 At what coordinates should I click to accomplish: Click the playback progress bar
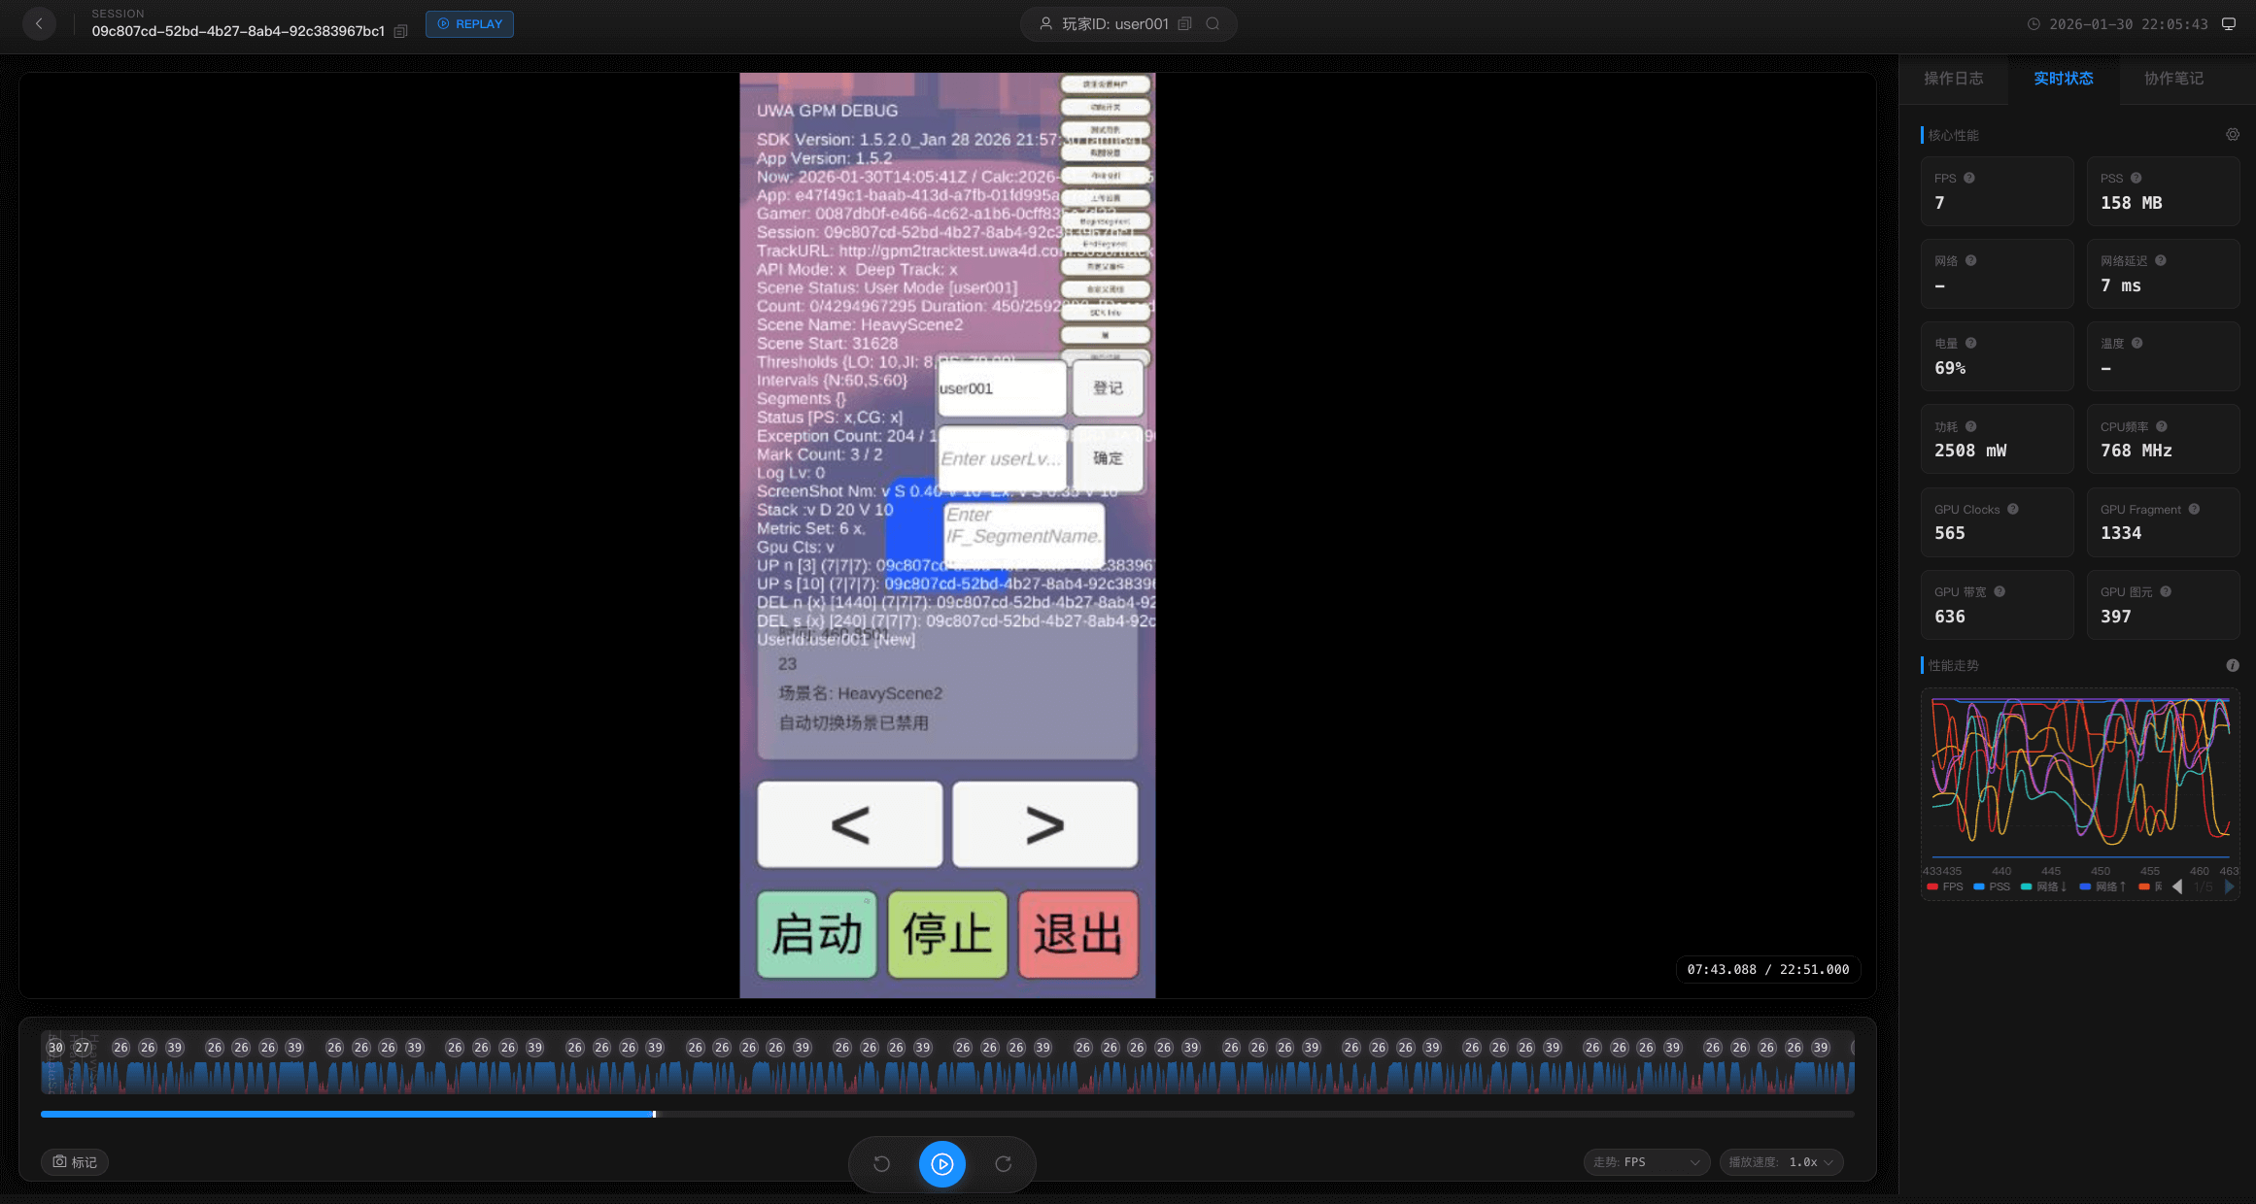947,1114
